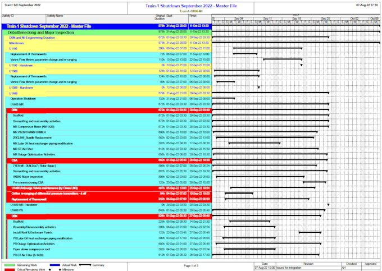Click the 07-Aug-22 17:10 timestamp in header
Screen dimensions: 382x271
tap(367, 5)
